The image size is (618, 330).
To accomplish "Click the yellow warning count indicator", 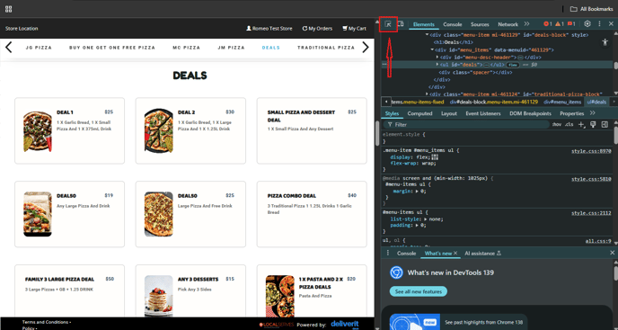I will (x=560, y=24).
